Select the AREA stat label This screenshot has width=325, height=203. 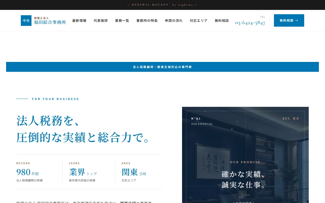126,163
